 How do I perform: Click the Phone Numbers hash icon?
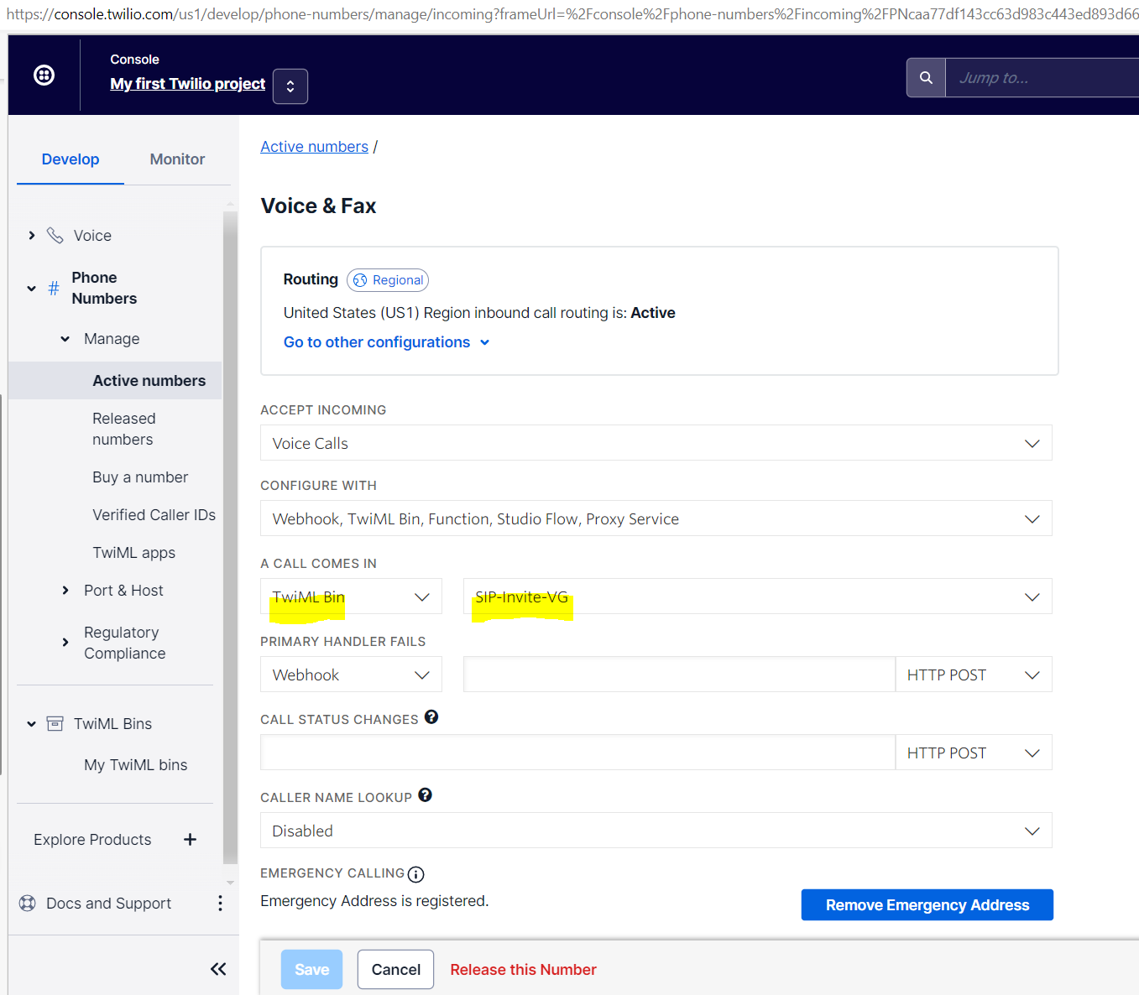pyautogui.click(x=54, y=289)
